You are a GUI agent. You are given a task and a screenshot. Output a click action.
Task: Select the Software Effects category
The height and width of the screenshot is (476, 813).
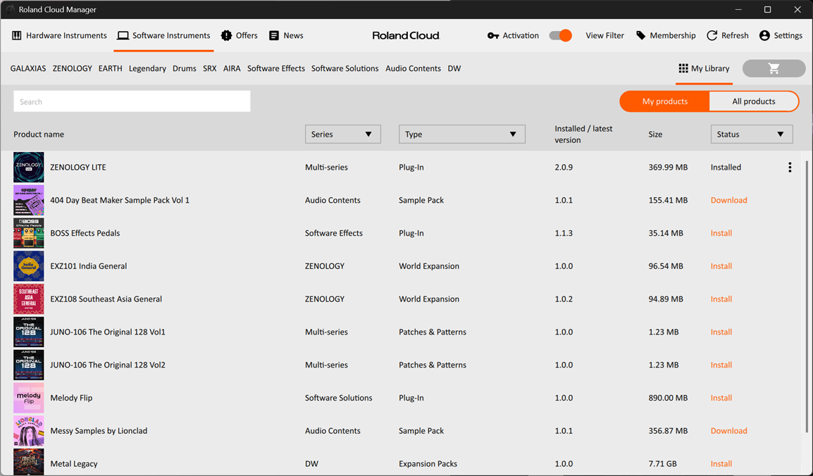click(276, 68)
